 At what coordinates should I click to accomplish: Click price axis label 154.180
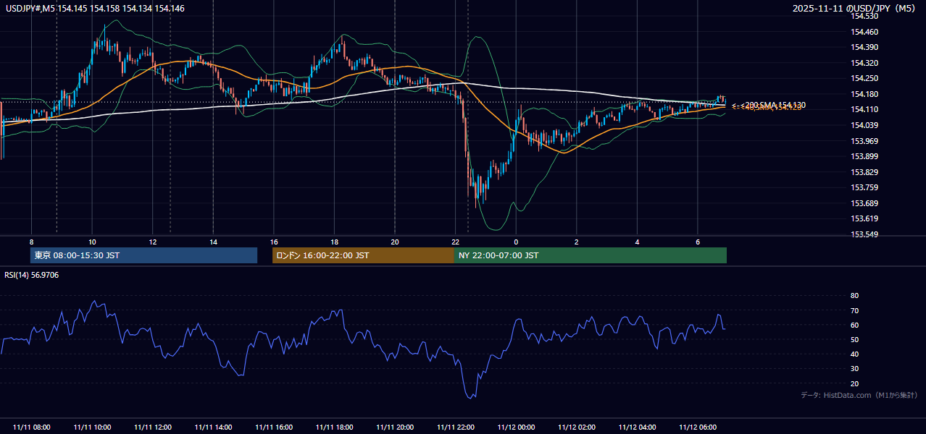[x=864, y=94]
